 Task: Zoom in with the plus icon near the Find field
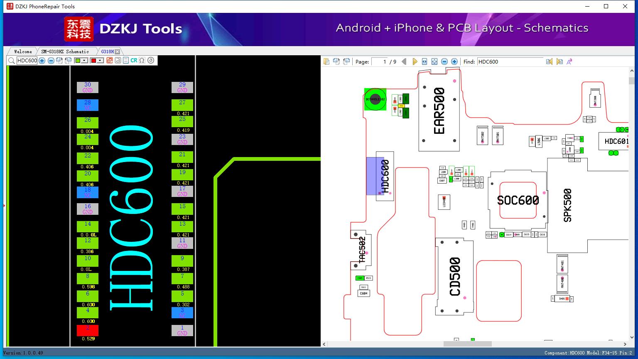pos(454,61)
